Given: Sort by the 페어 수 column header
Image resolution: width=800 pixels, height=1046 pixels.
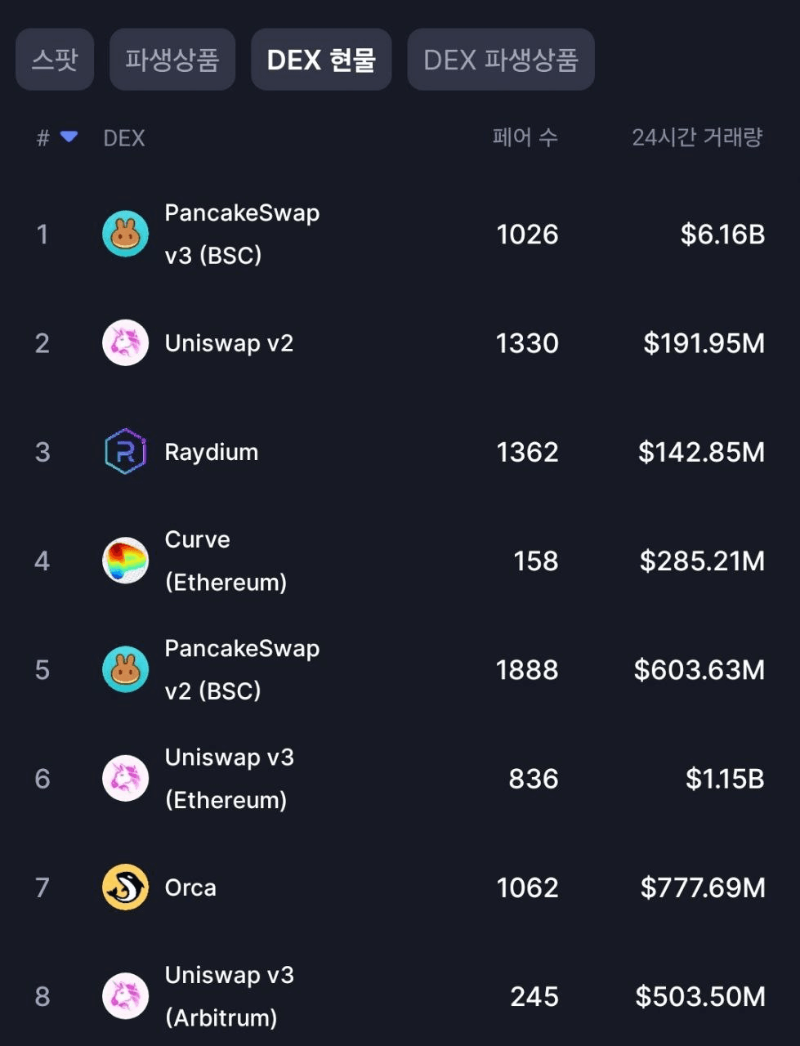Looking at the screenshot, I should (525, 137).
